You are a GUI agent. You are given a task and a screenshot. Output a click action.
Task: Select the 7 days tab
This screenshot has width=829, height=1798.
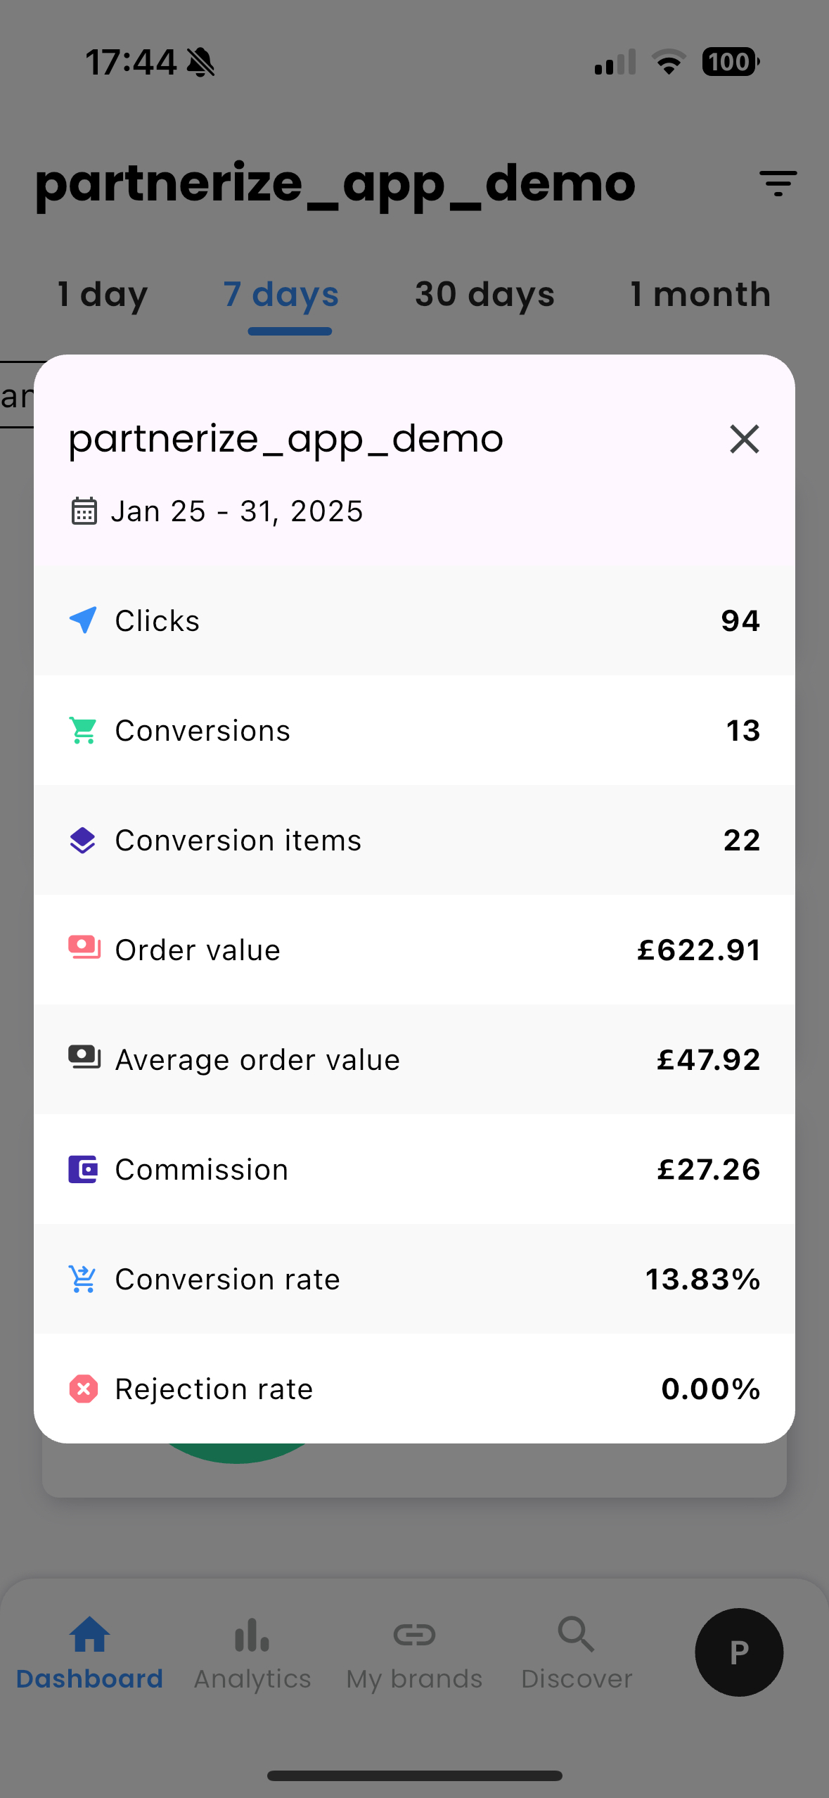(281, 295)
